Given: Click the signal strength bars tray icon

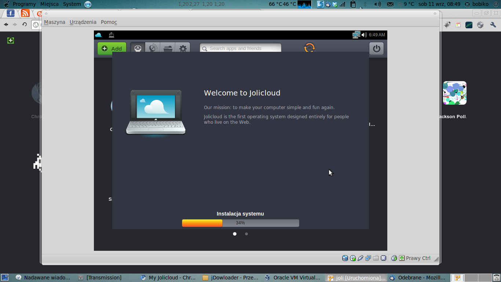Looking at the screenshot, I should (343, 4).
